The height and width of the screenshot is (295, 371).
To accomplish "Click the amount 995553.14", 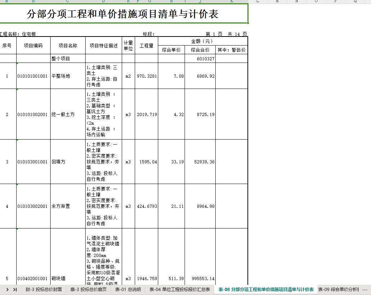I will 200,257.
